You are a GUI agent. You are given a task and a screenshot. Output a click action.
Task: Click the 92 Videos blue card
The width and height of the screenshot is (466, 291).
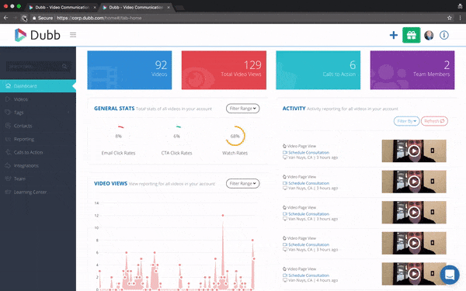pos(130,70)
